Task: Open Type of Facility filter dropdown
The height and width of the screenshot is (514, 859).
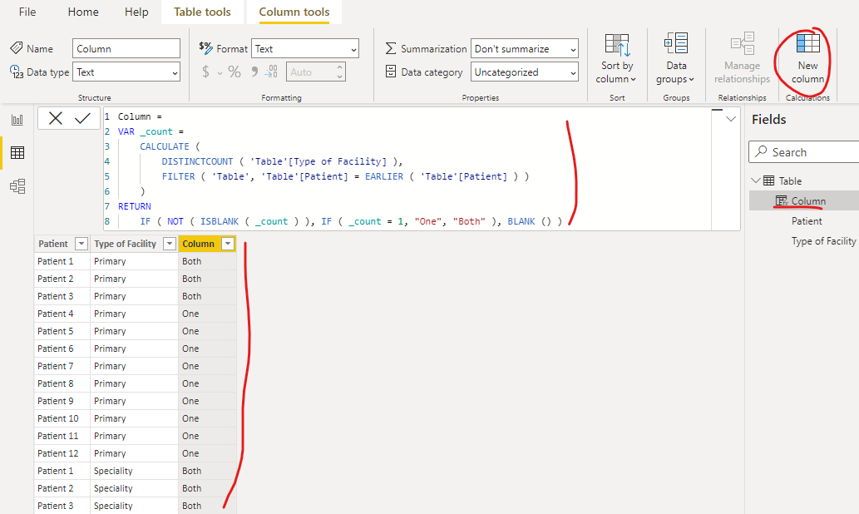Action: click(170, 244)
